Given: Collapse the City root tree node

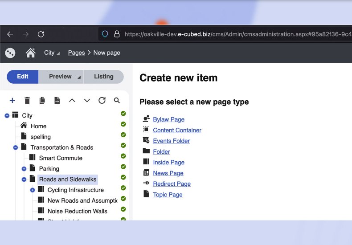Looking at the screenshot, I should (7, 116).
